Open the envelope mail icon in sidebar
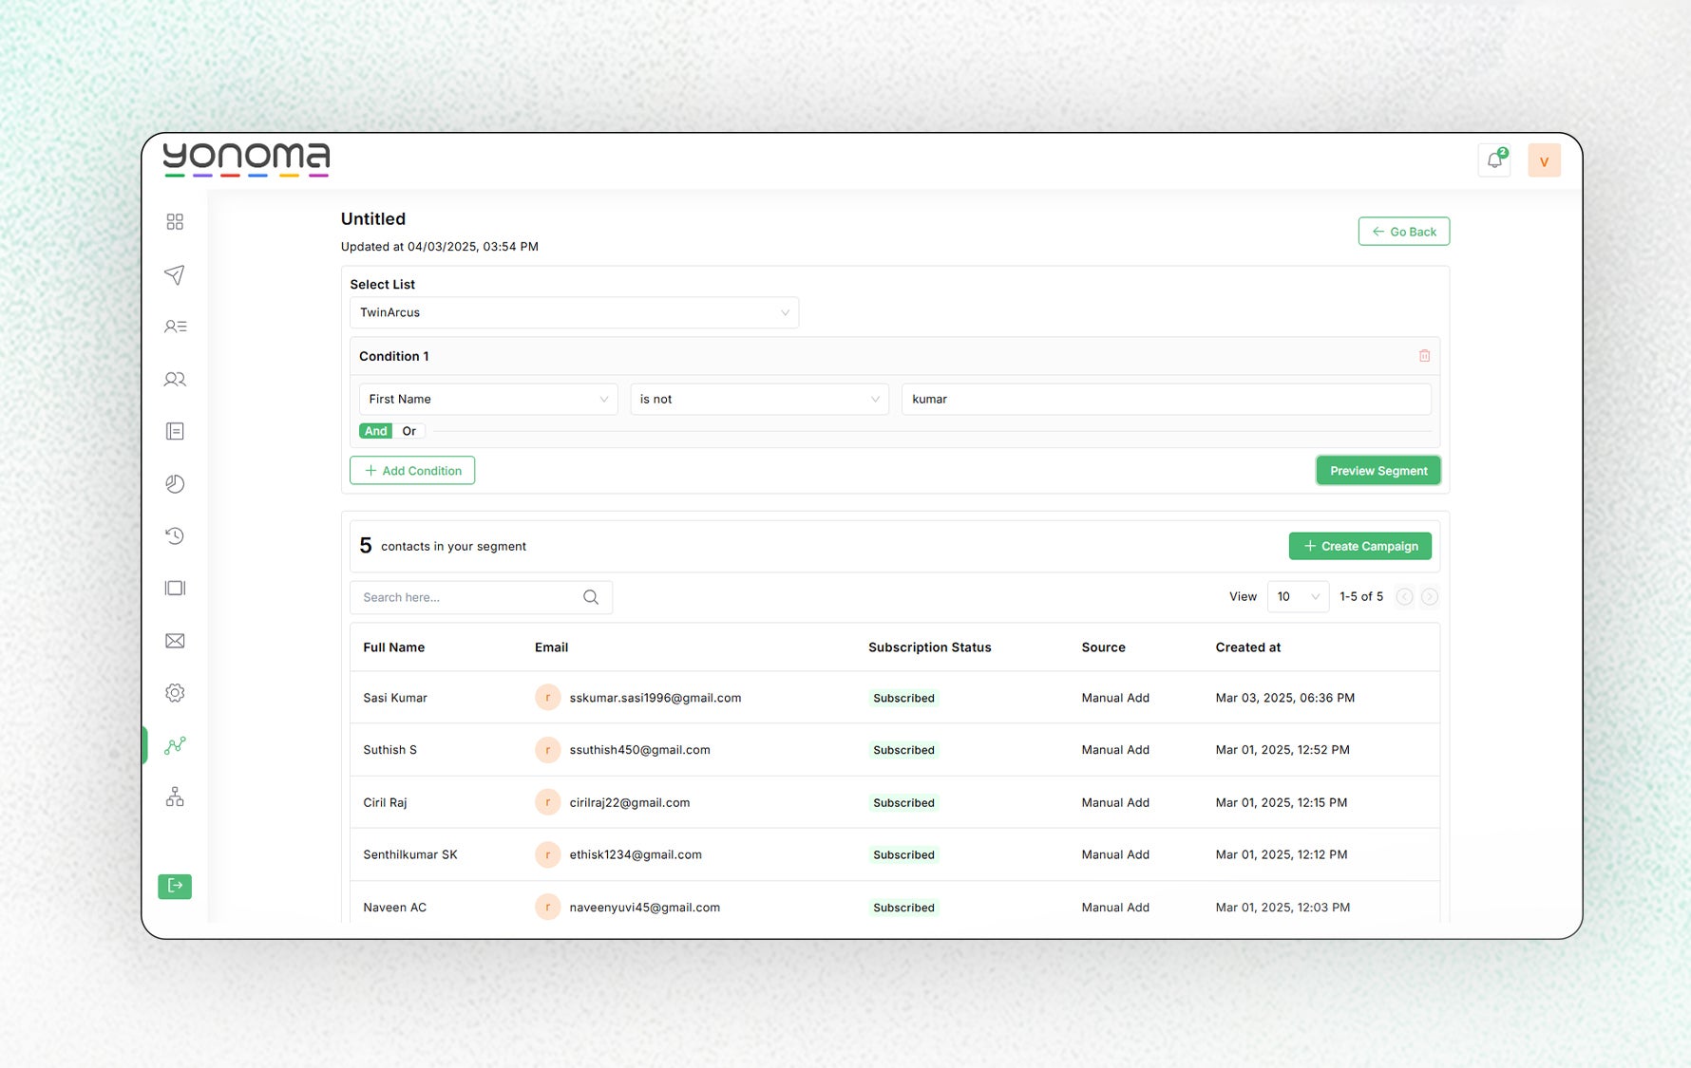 coord(175,641)
